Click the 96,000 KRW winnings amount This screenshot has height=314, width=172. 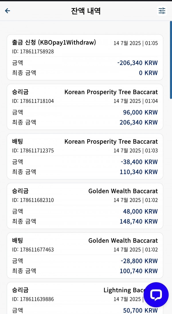[140, 112]
